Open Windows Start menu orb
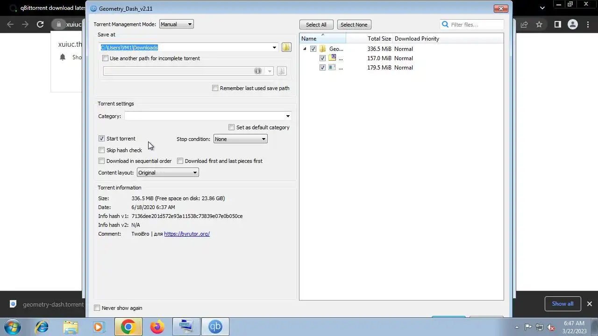 13,327
